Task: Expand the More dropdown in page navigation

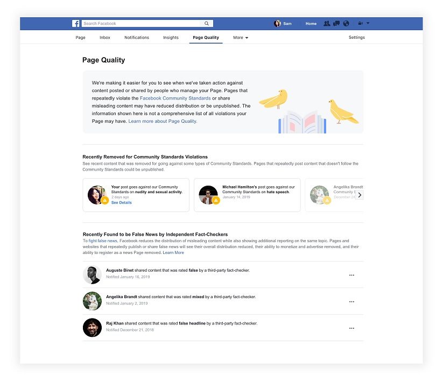Action: (x=241, y=38)
